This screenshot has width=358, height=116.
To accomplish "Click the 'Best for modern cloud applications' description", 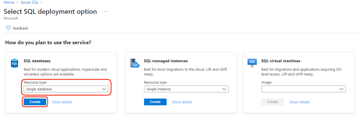I will pyautogui.click(x=65, y=72).
